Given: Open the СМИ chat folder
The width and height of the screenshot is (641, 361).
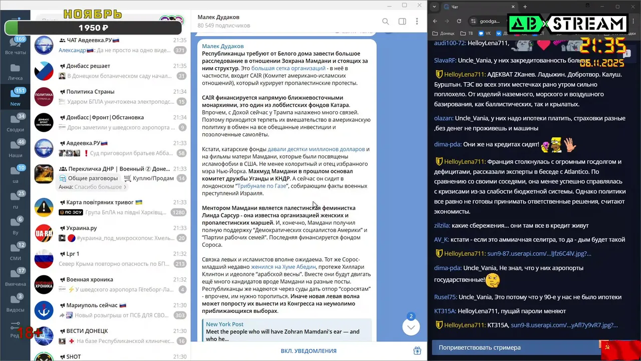Looking at the screenshot, I should click(x=15, y=252).
